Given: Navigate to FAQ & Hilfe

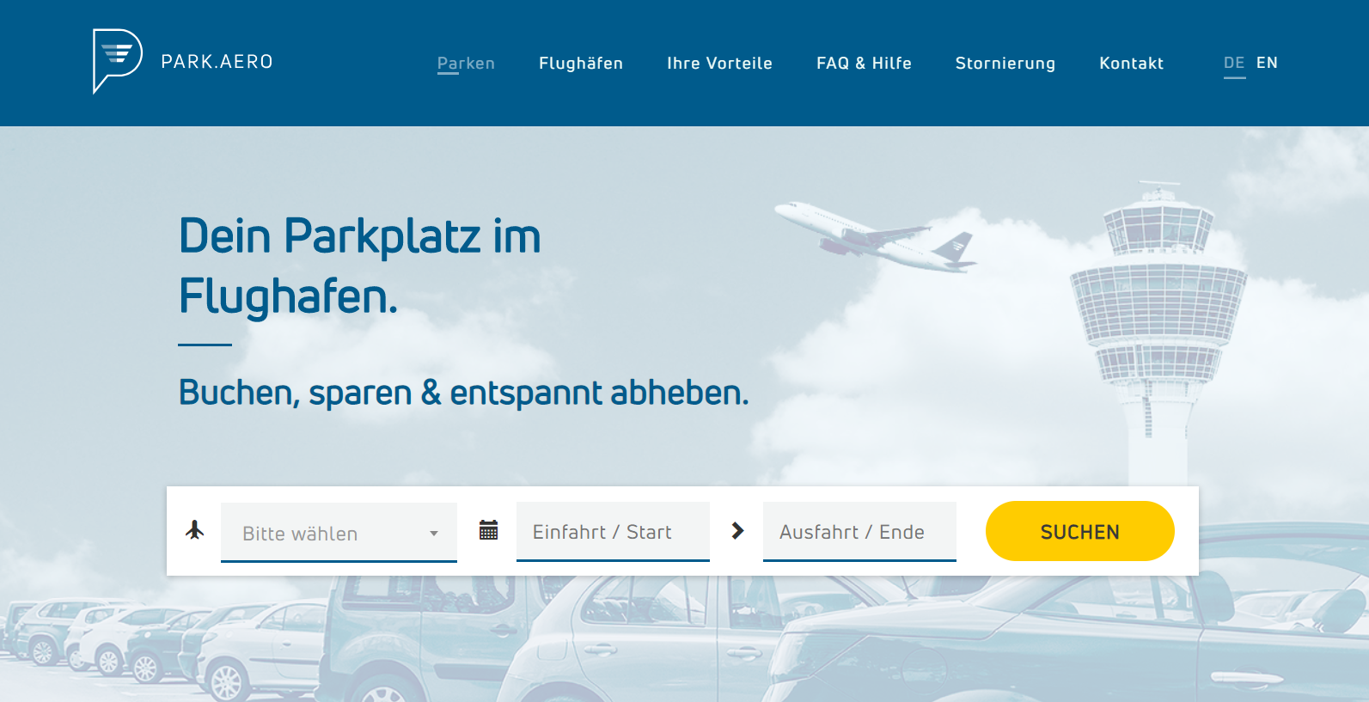Looking at the screenshot, I should tap(864, 64).
